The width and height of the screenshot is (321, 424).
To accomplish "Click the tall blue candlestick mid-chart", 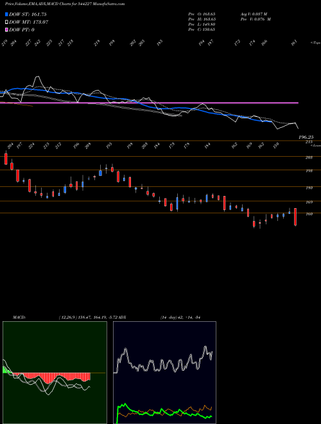I will click(177, 203).
